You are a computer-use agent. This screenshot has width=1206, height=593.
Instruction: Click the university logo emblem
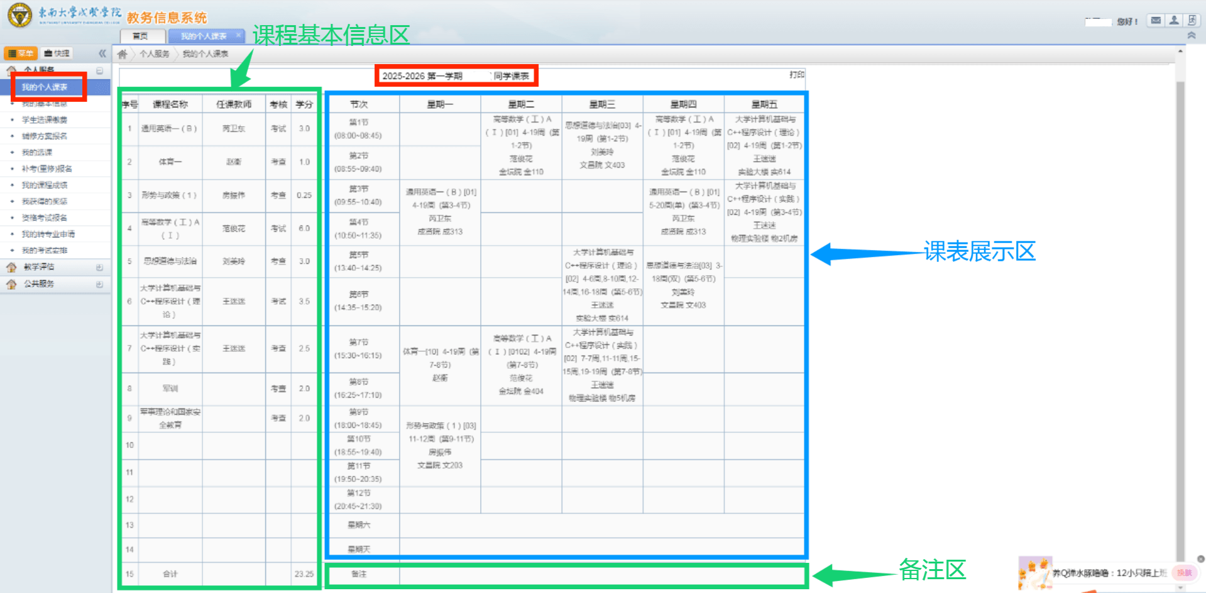pos(19,15)
